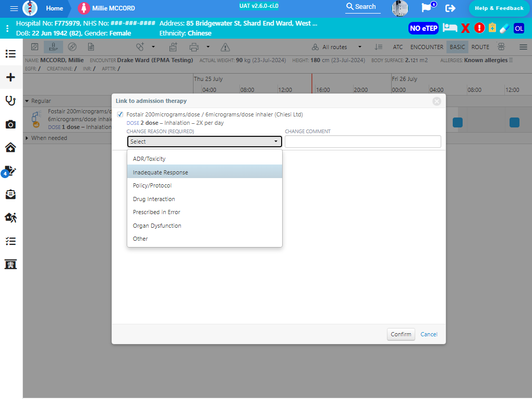Click the logout arrow icon
Image resolution: width=532 pixels, height=399 pixels.
[450, 8]
